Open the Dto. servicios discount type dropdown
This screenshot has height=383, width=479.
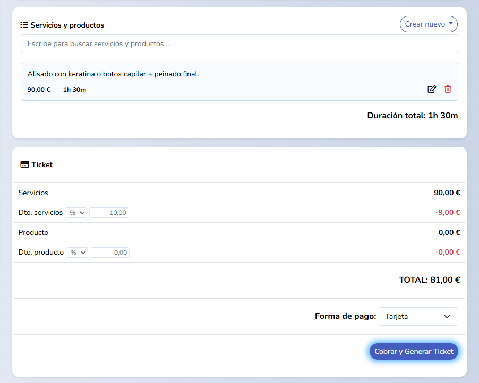[76, 213]
